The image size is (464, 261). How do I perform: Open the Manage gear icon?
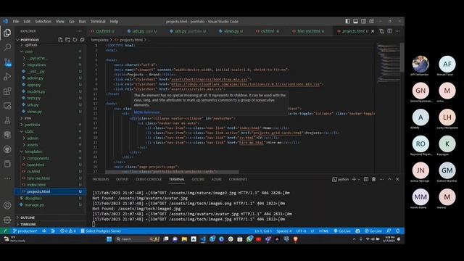pyautogui.click(x=7, y=220)
